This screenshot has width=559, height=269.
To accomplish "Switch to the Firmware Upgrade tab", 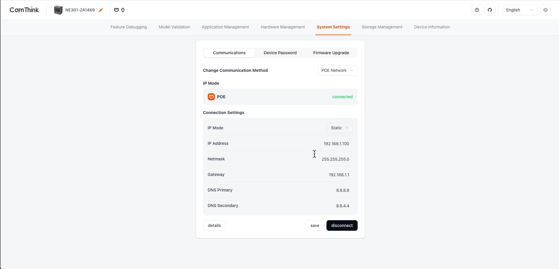I will pyautogui.click(x=331, y=53).
